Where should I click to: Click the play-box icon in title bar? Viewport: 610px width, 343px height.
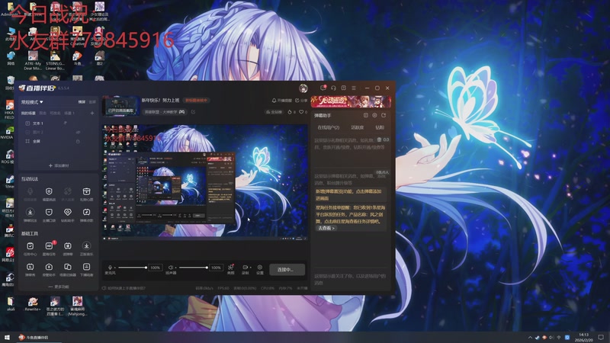pos(344,88)
